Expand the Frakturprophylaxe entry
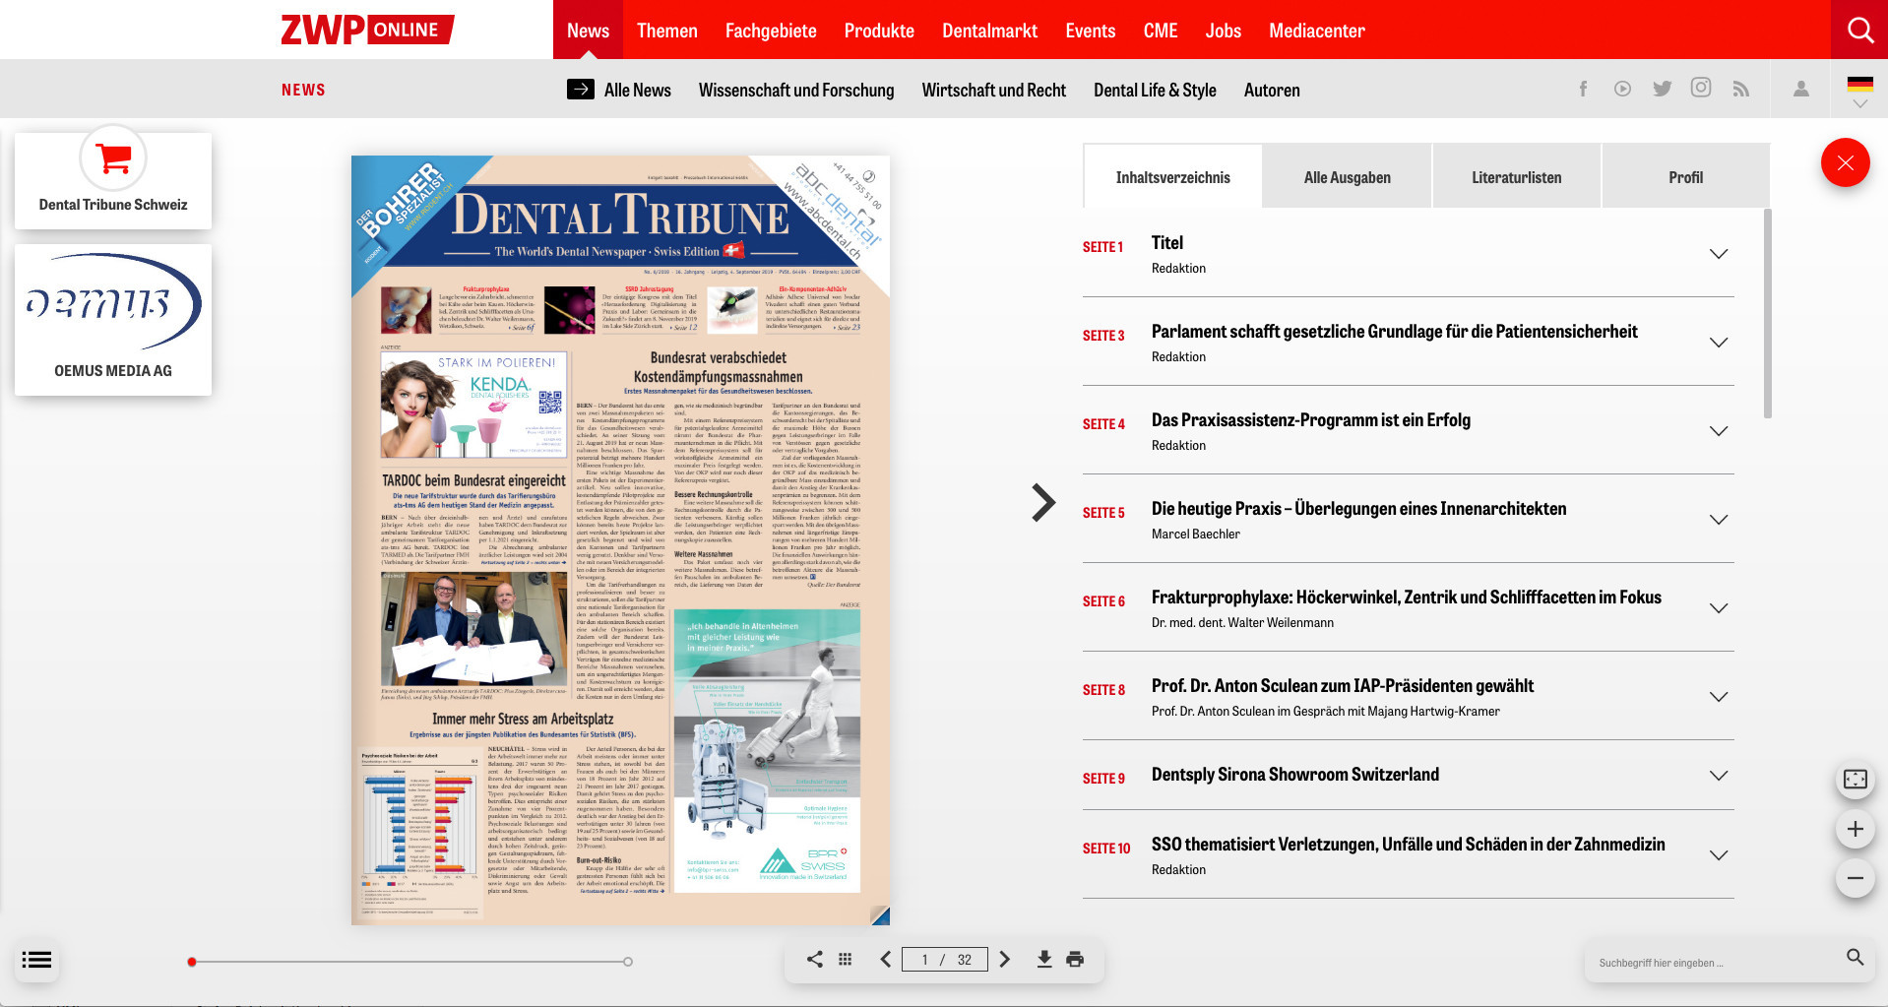The height and width of the screenshot is (1007, 1888). click(1719, 608)
